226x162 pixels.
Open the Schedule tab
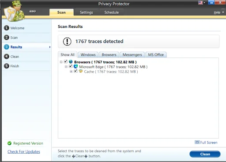point(112,12)
